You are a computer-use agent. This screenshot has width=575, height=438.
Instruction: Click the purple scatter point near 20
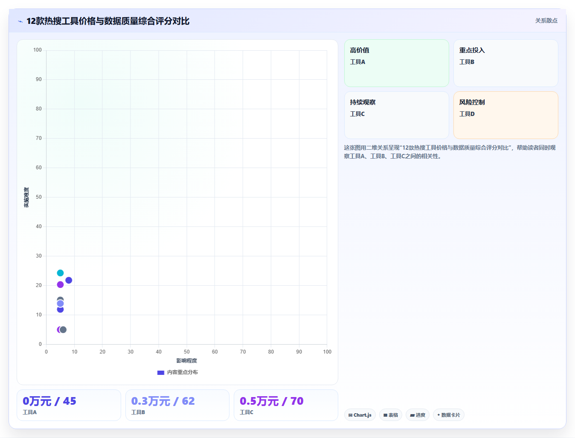click(x=60, y=284)
